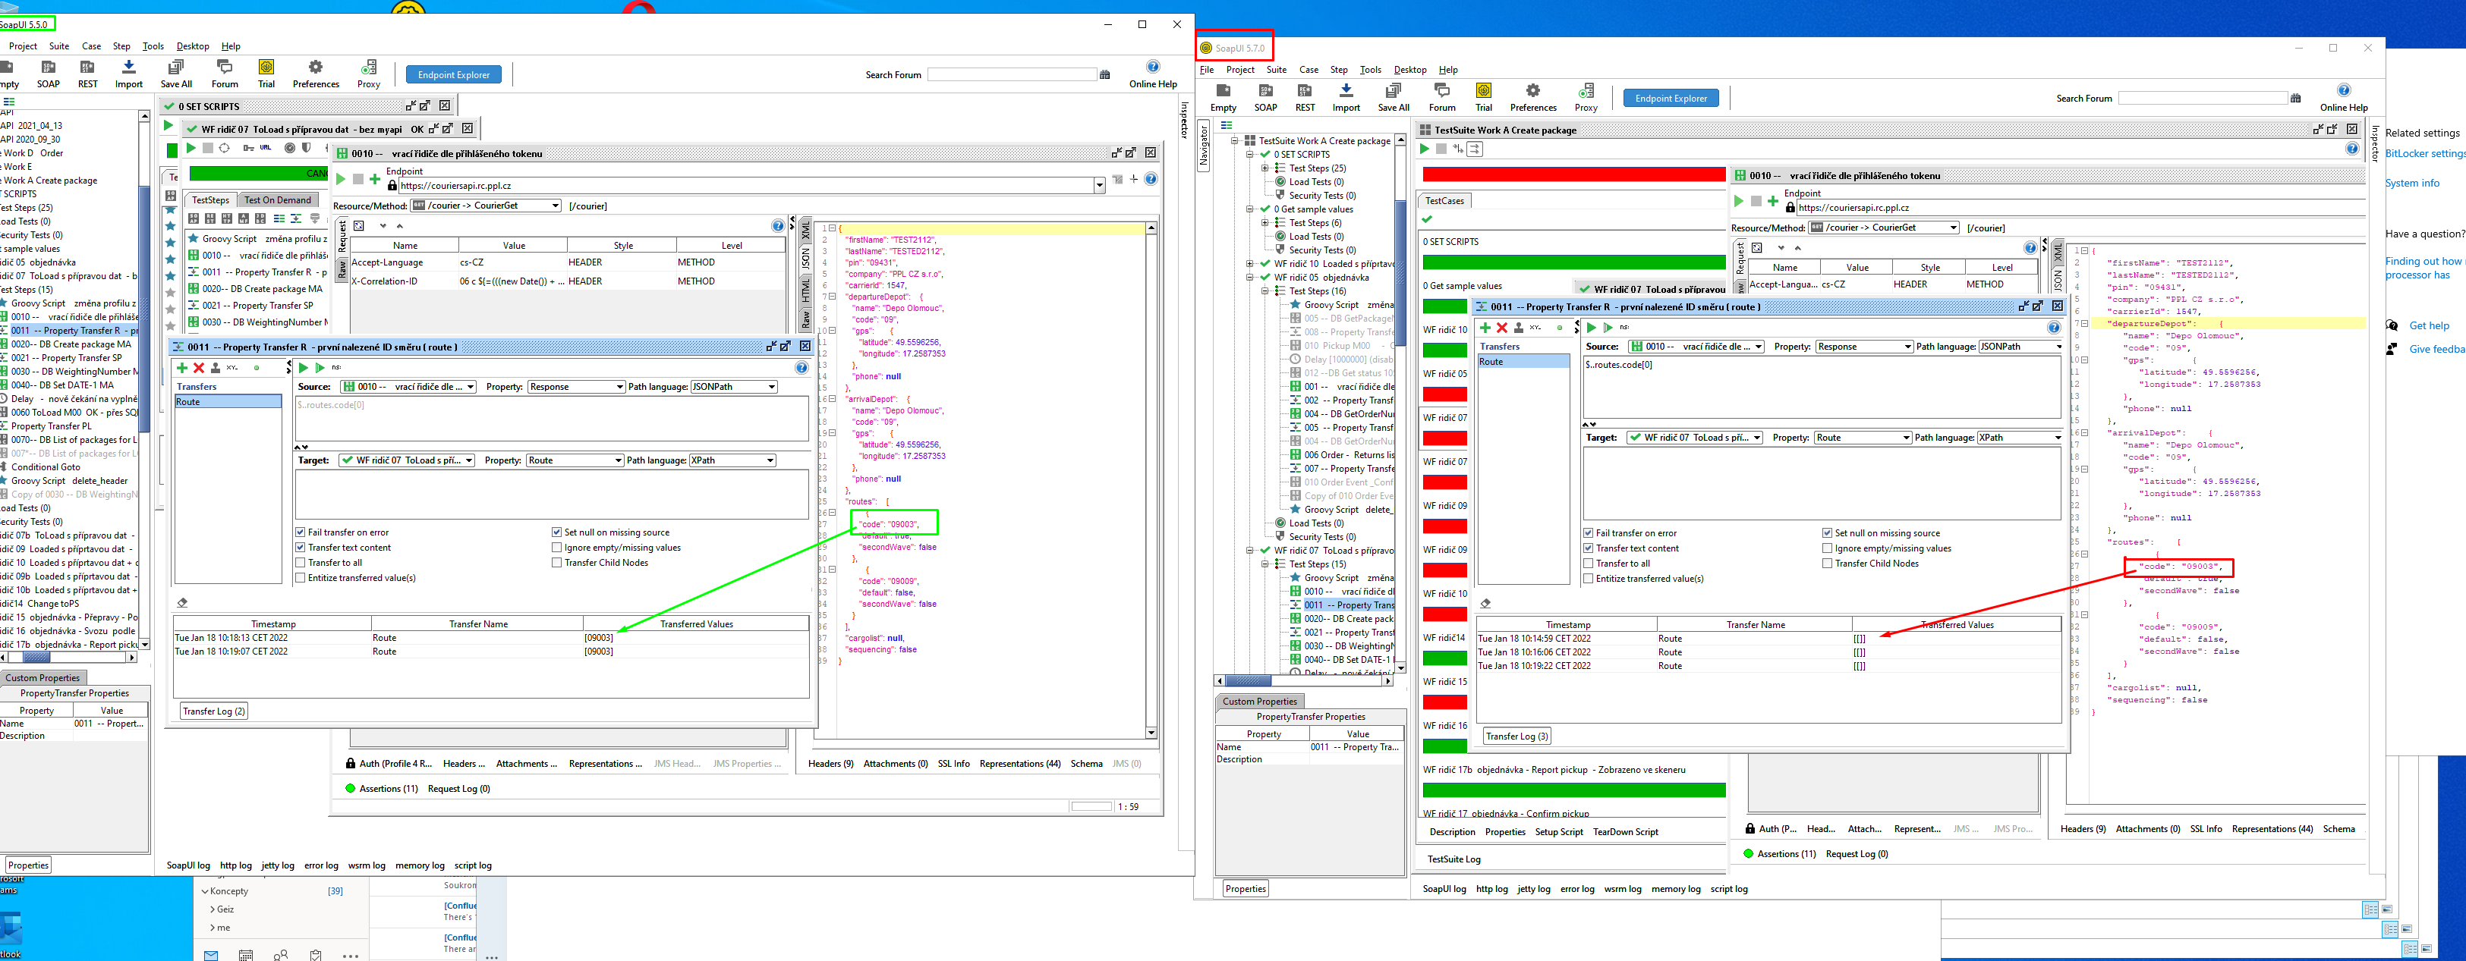2466x961 pixels.
Task: Click the REST project icon in SoapUI 5.7.0
Action: 1305,91
